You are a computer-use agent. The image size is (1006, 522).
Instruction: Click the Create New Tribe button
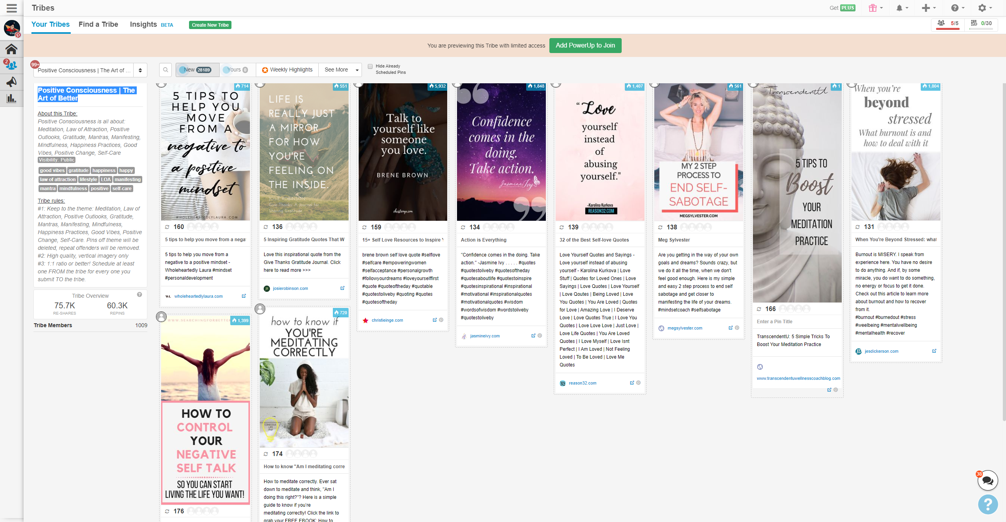click(210, 25)
